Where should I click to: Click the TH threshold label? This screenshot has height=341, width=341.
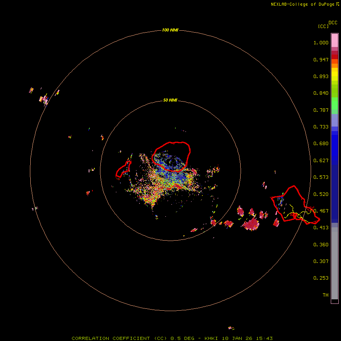coord(325,295)
